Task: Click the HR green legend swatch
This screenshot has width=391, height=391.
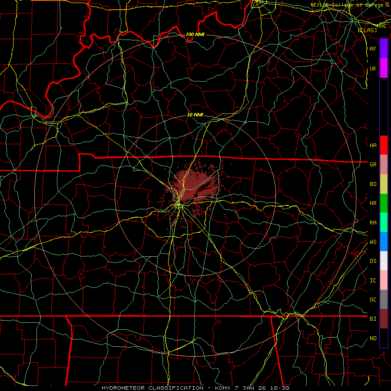Action: tap(384, 203)
